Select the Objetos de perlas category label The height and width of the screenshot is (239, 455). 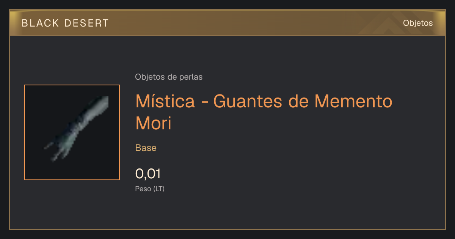pyautogui.click(x=169, y=77)
